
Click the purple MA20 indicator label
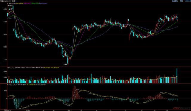(27, 3)
